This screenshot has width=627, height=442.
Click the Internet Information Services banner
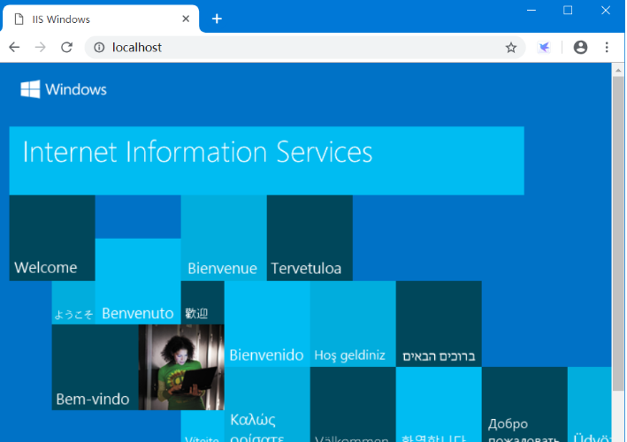[267, 161]
